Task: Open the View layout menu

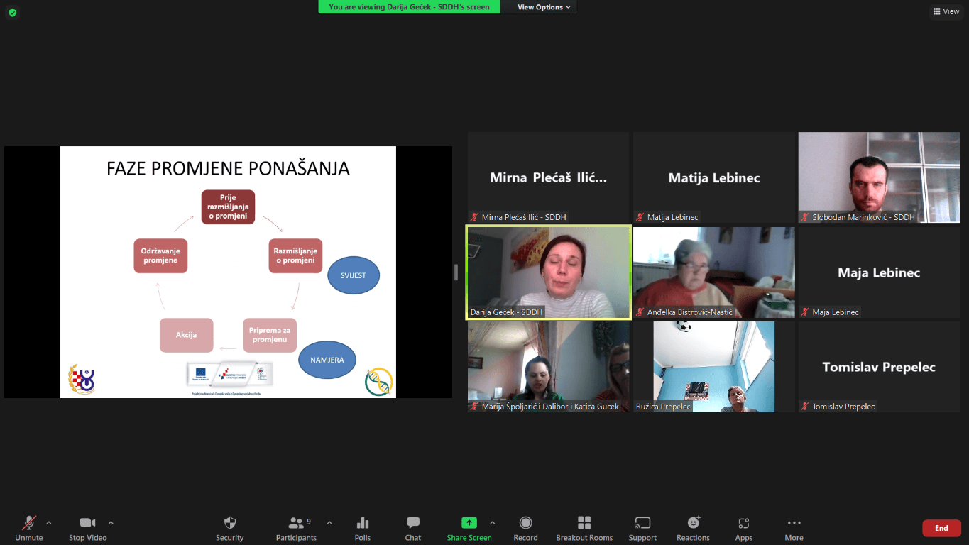Action: click(x=946, y=11)
